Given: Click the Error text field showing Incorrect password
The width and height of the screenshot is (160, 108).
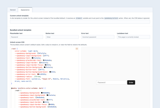Looking at the screenshot, I should tap(98, 37).
